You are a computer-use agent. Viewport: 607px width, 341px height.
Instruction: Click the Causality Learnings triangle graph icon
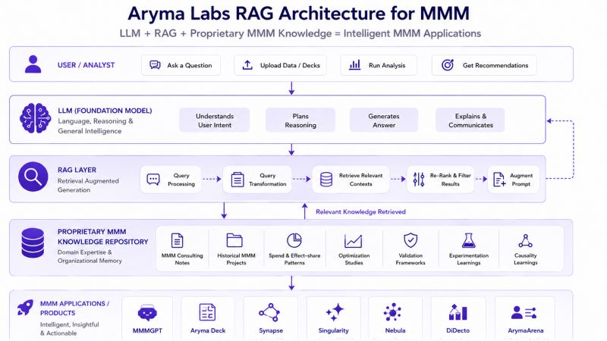[x=525, y=240]
